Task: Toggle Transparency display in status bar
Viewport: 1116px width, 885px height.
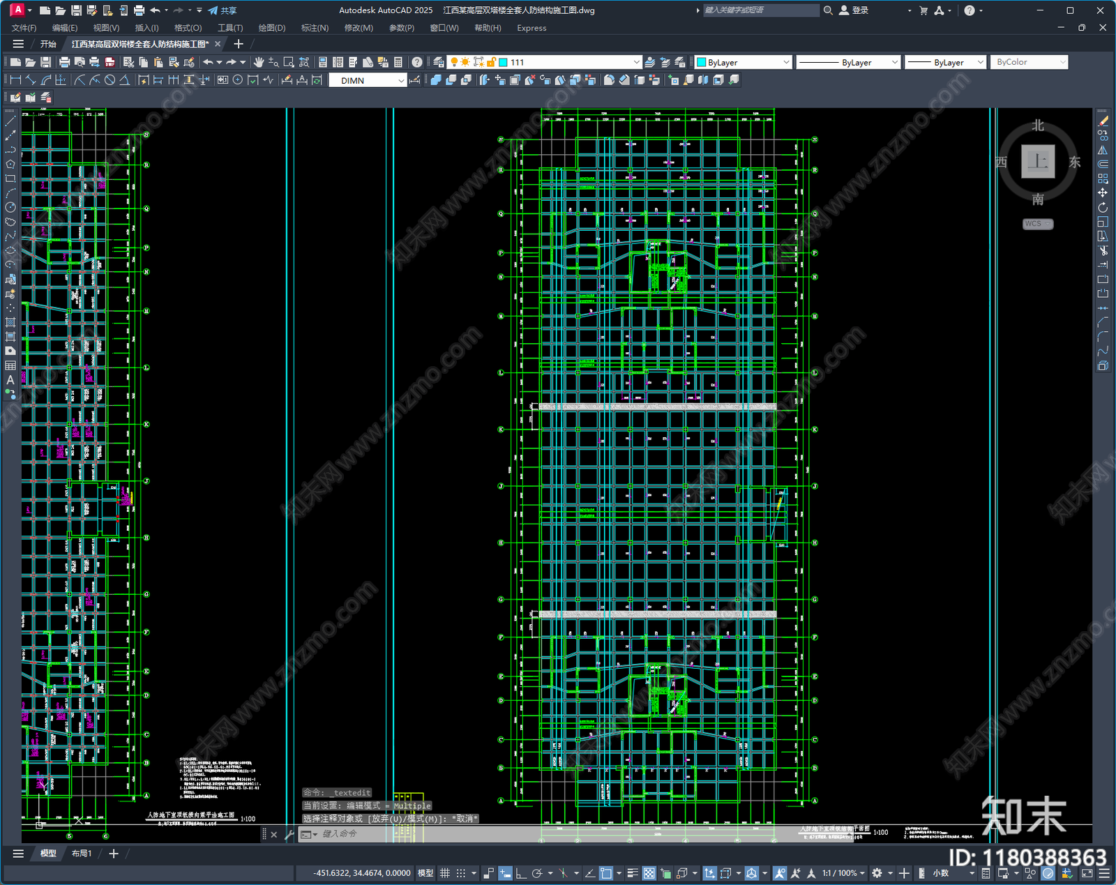Action: pyautogui.click(x=649, y=873)
